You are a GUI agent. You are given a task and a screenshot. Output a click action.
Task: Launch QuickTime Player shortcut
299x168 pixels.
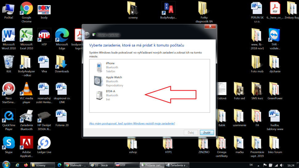pyautogui.click(x=9, y=120)
